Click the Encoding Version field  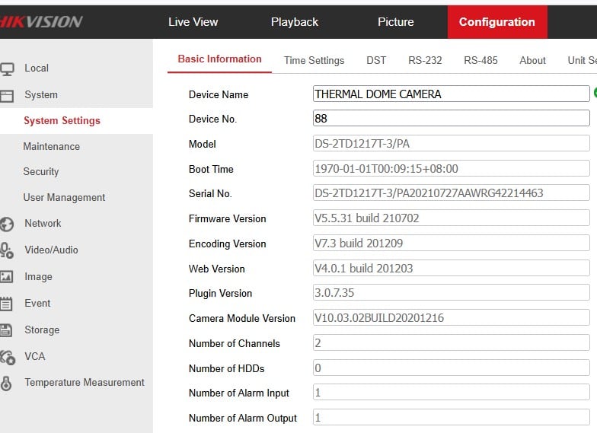tap(451, 244)
